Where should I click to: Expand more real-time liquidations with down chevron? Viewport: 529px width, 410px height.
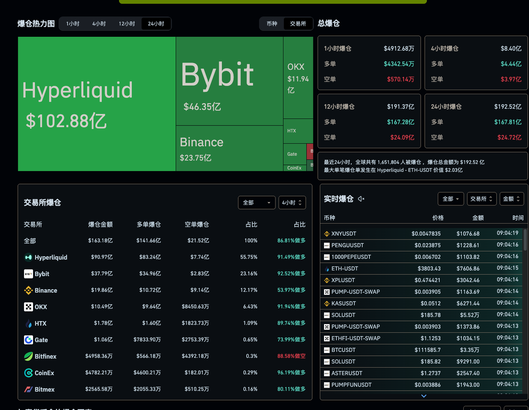click(423, 396)
